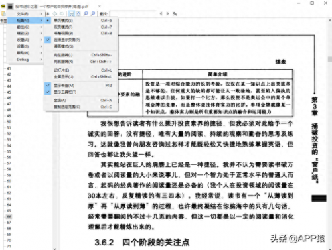Close the PDF document tab
The image size is (332, 250).
pyautogui.click(x=100, y=6)
